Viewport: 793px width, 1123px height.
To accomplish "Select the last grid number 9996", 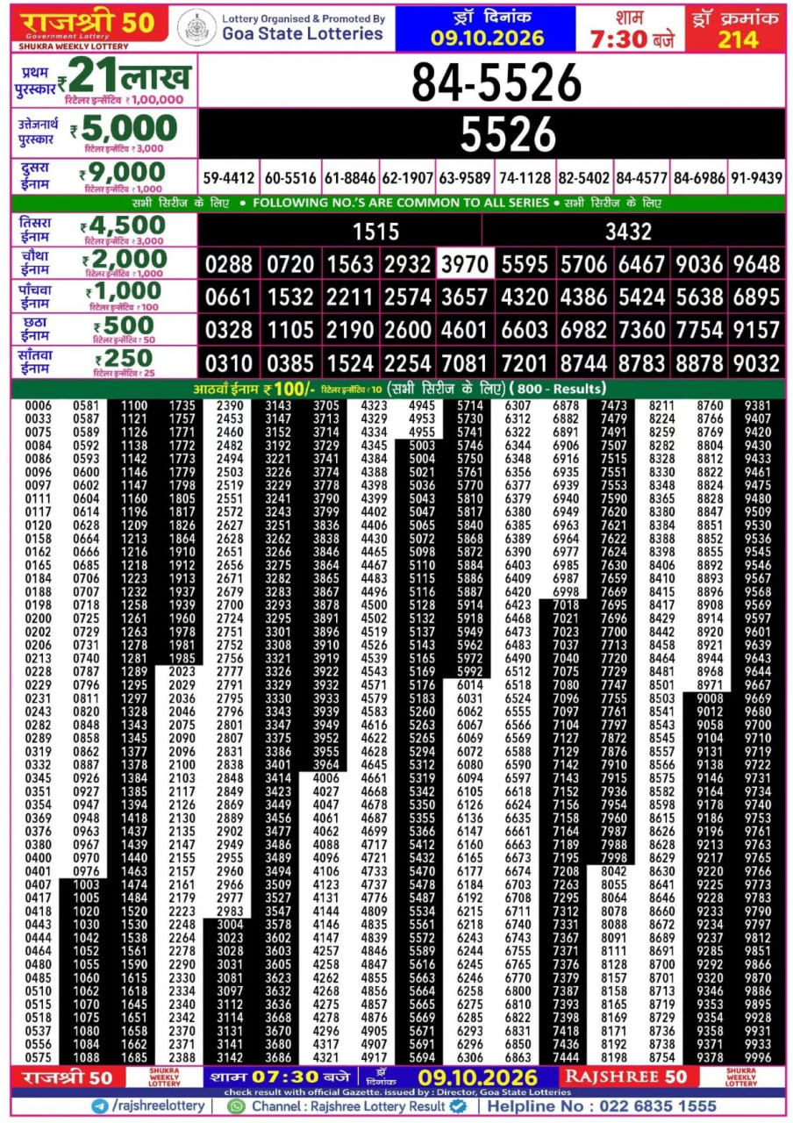I will [757, 1058].
